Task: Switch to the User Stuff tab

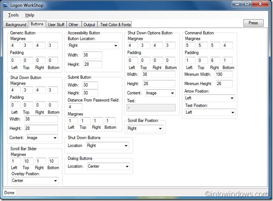Action: [56, 25]
